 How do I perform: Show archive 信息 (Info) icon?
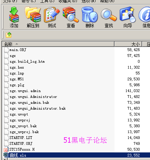click(145, 17)
